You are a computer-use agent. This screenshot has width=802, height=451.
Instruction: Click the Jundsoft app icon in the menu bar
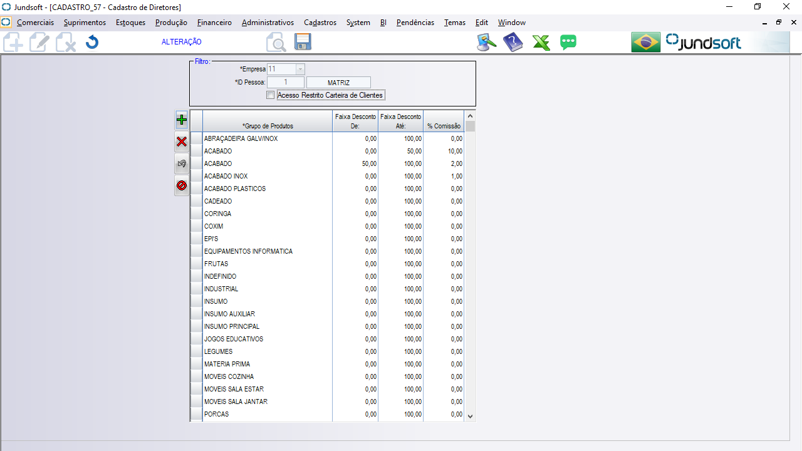click(x=6, y=22)
